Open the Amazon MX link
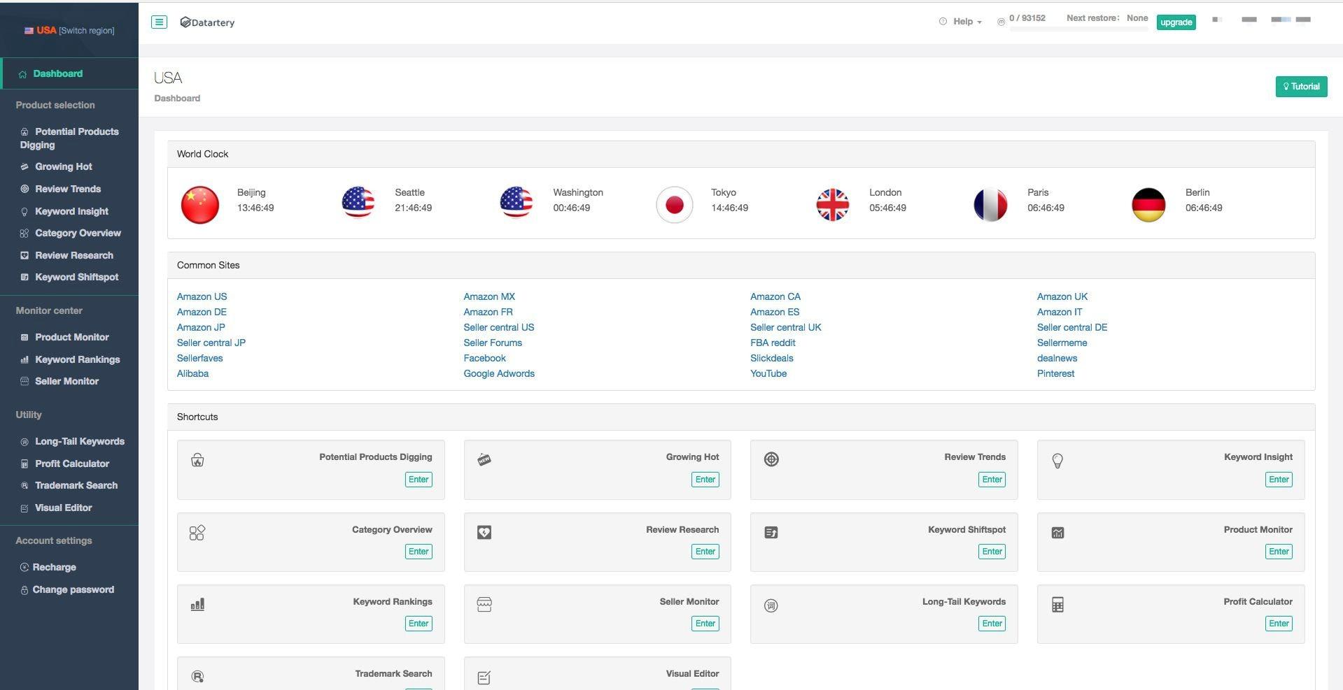The height and width of the screenshot is (690, 1343). point(489,296)
